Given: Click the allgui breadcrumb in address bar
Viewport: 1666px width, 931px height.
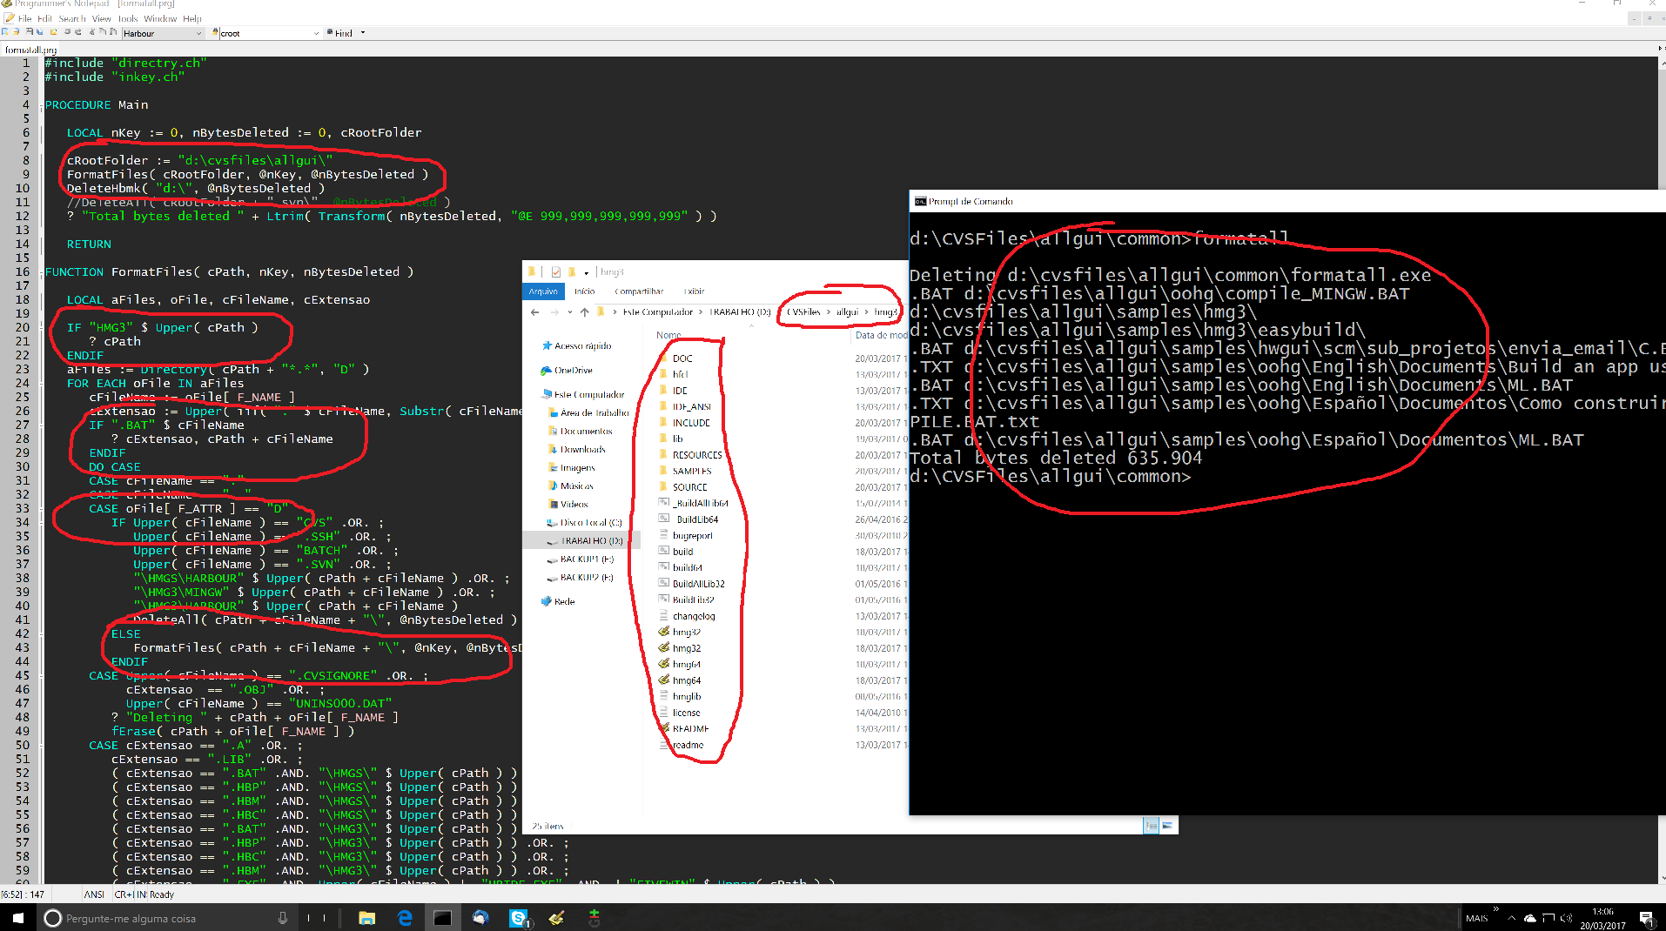Looking at the screenshot, I should coord(847,311).
